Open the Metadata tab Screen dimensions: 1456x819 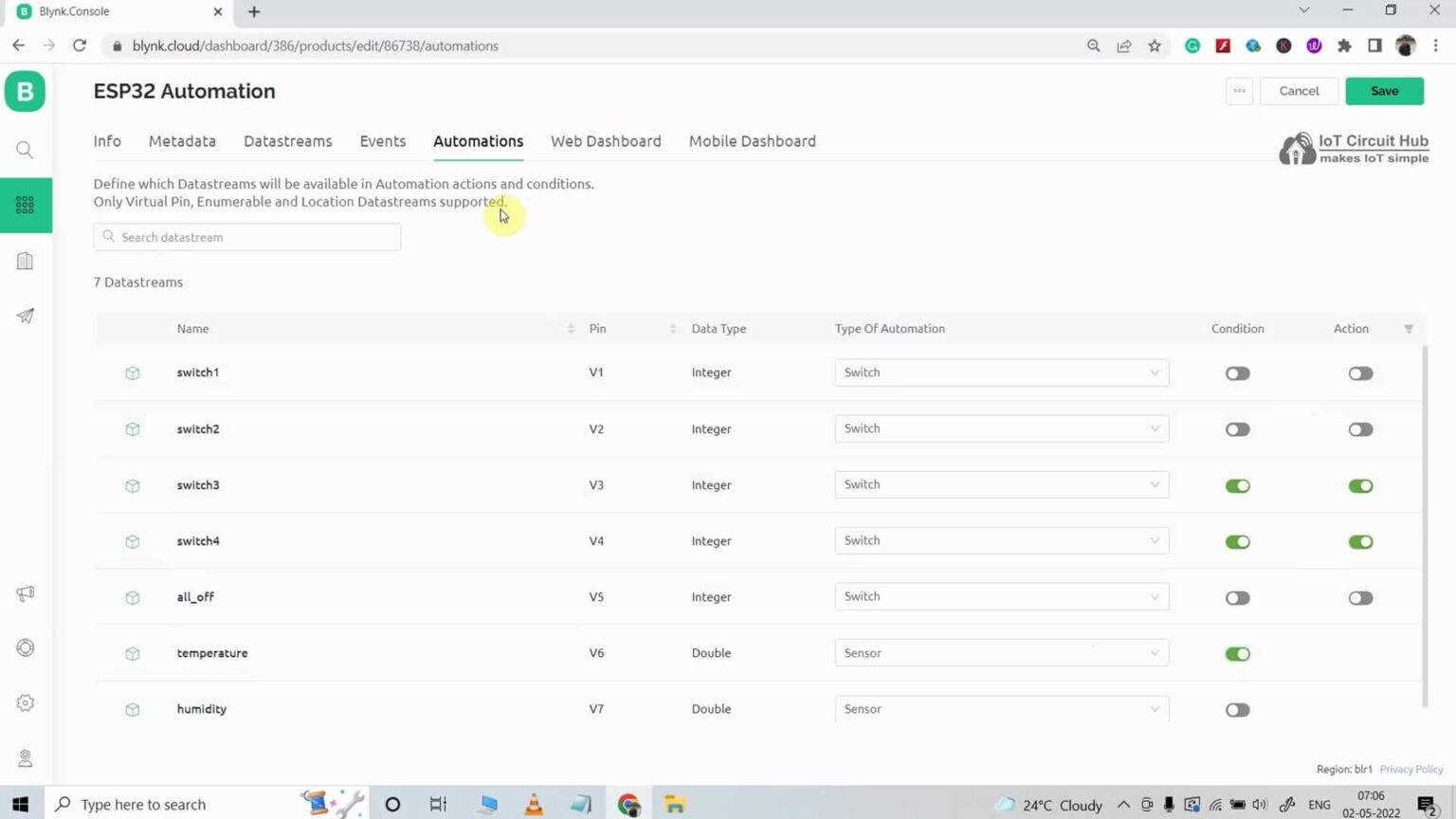tap(182, 140)
